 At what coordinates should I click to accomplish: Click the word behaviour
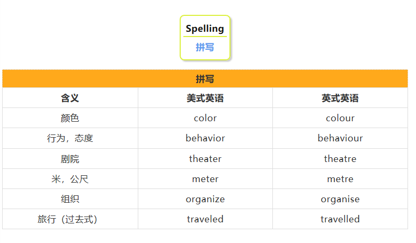click(340, 138)
